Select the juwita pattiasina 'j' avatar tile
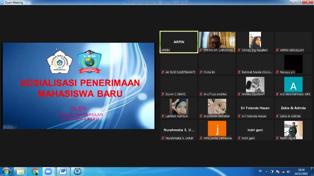This screenshot has width=314, height=176. click(217, 128)
